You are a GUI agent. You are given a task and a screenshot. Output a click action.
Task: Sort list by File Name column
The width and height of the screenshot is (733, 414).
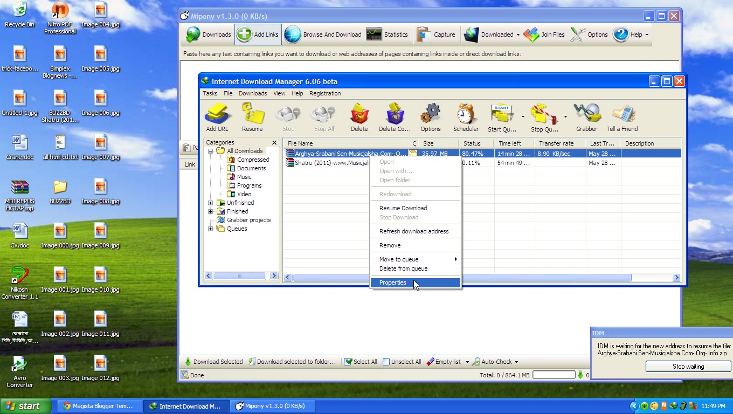tap(346, 143)
